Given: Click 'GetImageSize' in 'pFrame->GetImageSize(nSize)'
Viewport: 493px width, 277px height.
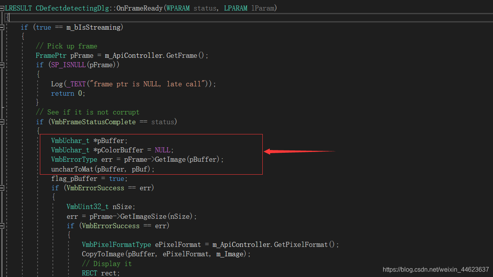Looking at the screenshot, I should click(x=143, y=216).
